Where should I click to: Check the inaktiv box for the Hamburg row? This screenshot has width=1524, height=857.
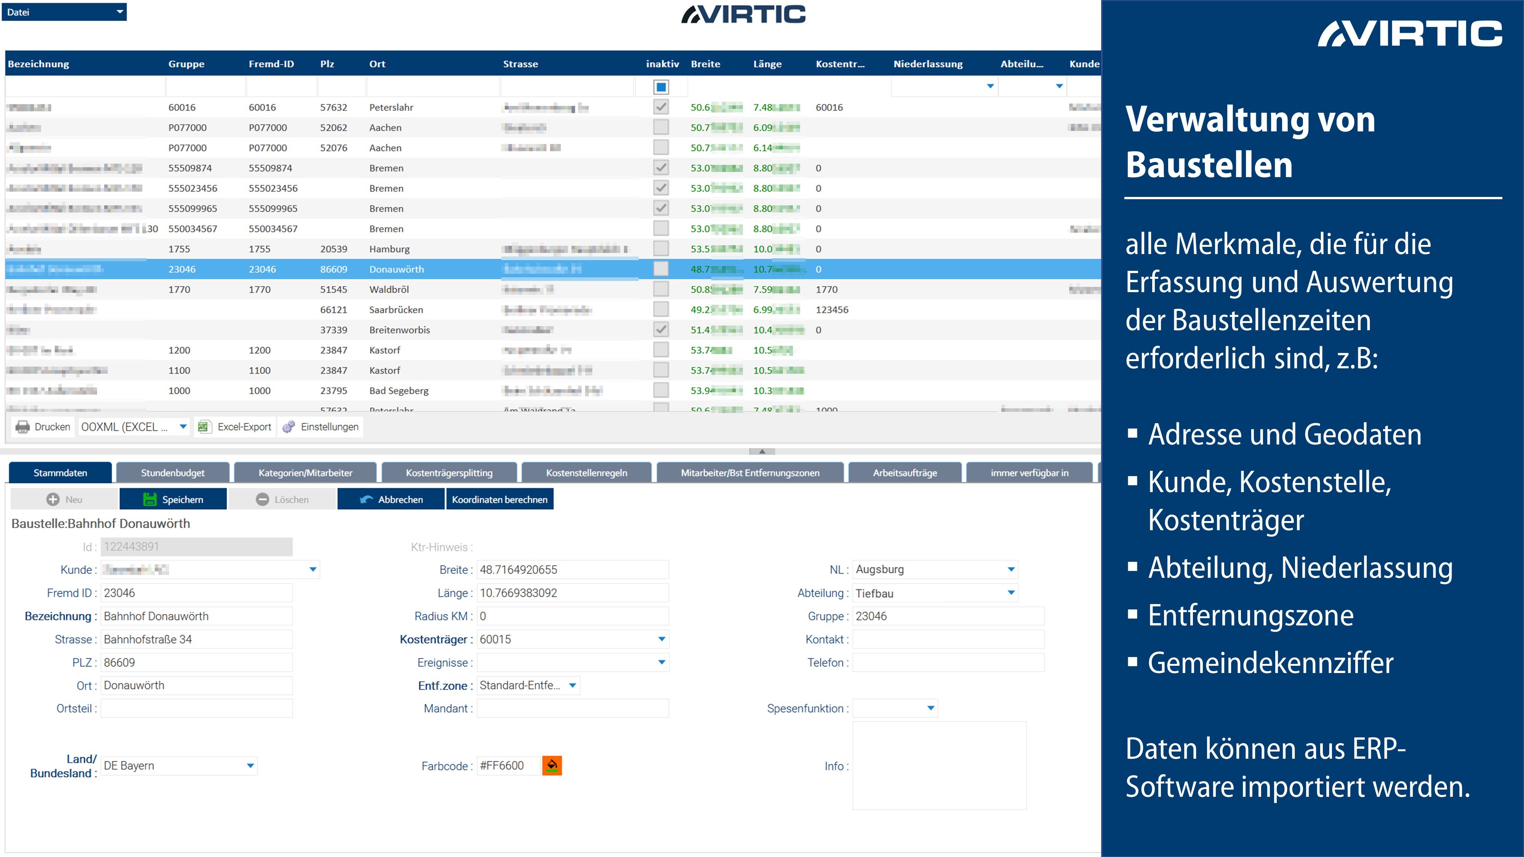(661, 248)
